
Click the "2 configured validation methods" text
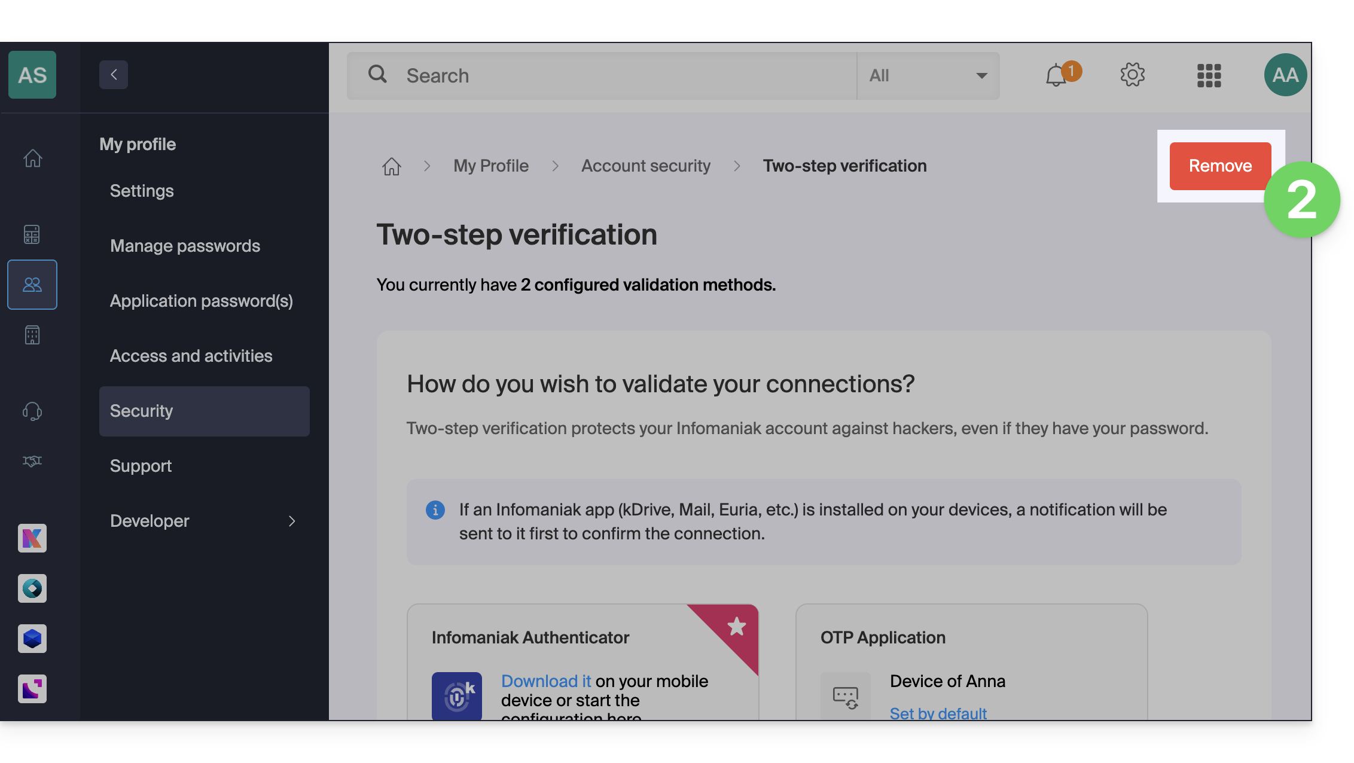(x=648, y=285)
